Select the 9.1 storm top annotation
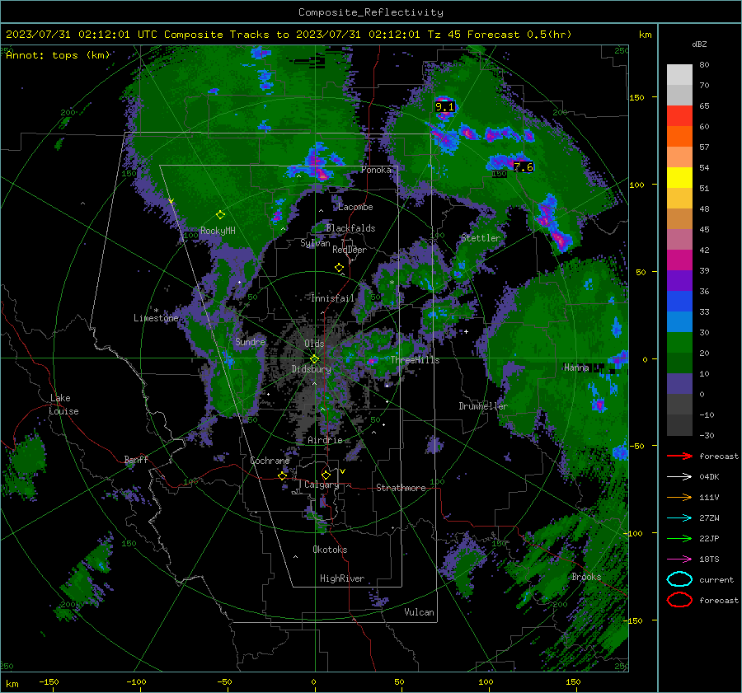The height and width of the screenshot is (693, 742). (445, 107)
